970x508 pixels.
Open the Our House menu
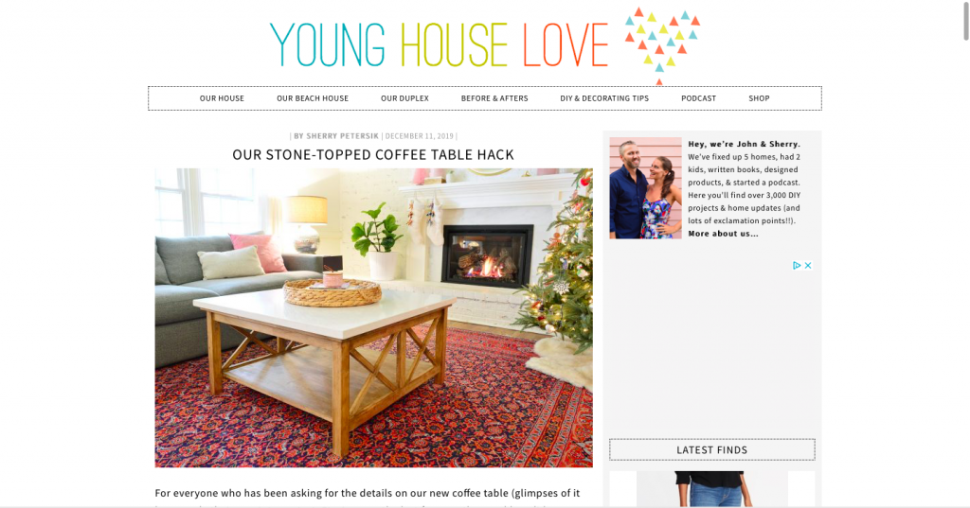222,98
